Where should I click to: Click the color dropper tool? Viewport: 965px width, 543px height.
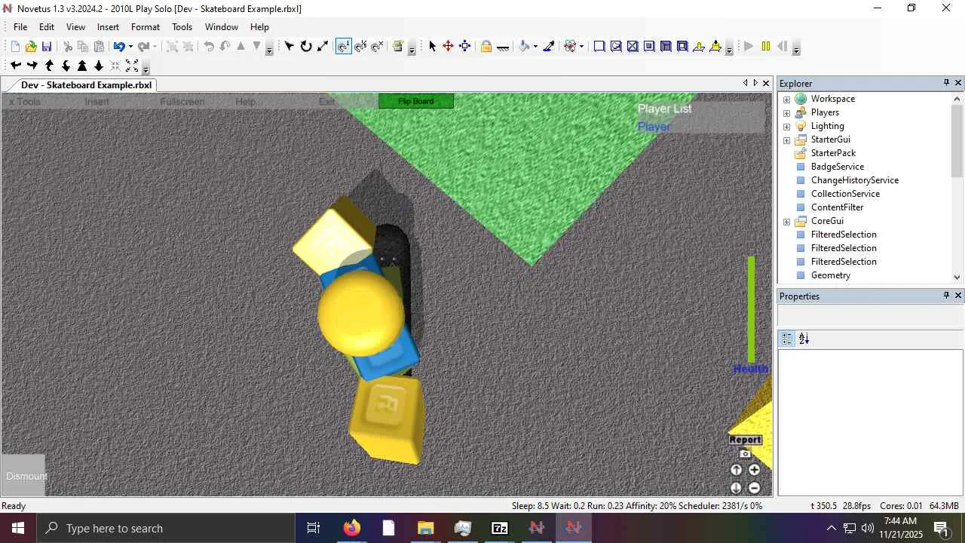point(549,47)
